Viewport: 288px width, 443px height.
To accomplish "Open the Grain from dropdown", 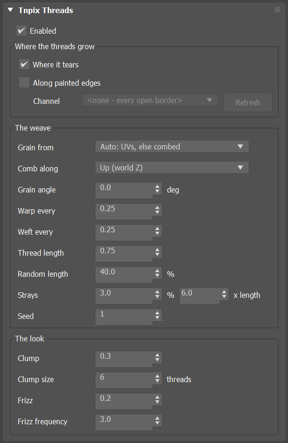I will click(172, 147).
